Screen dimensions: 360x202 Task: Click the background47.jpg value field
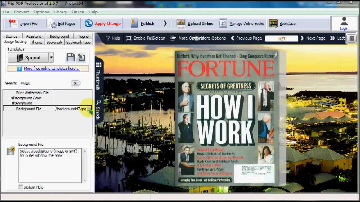[70, 109]
